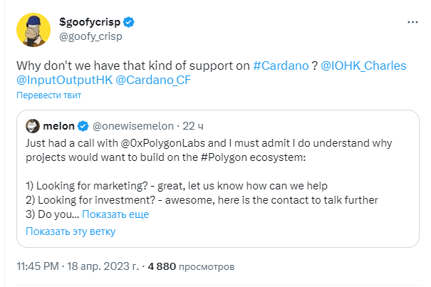Open the three-dot more options menu
Screen dimensions: 431x287
tap(412, 22)
